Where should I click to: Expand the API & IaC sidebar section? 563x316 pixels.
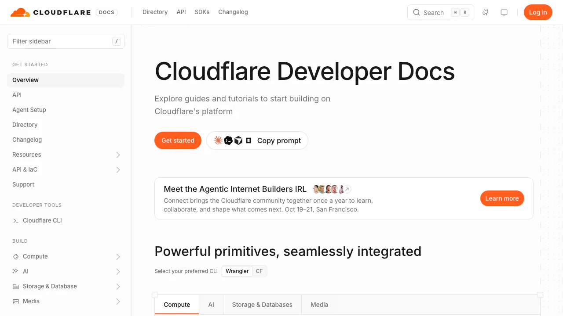point(118,170)
